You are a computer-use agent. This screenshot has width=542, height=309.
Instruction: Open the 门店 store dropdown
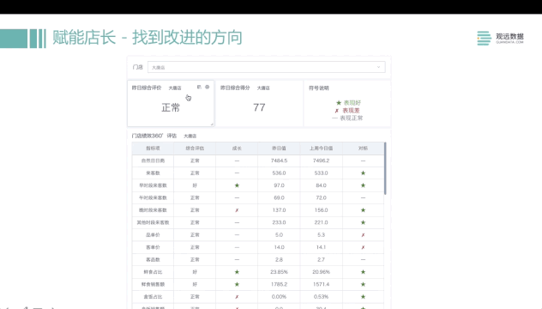click(x=266, y=67)
